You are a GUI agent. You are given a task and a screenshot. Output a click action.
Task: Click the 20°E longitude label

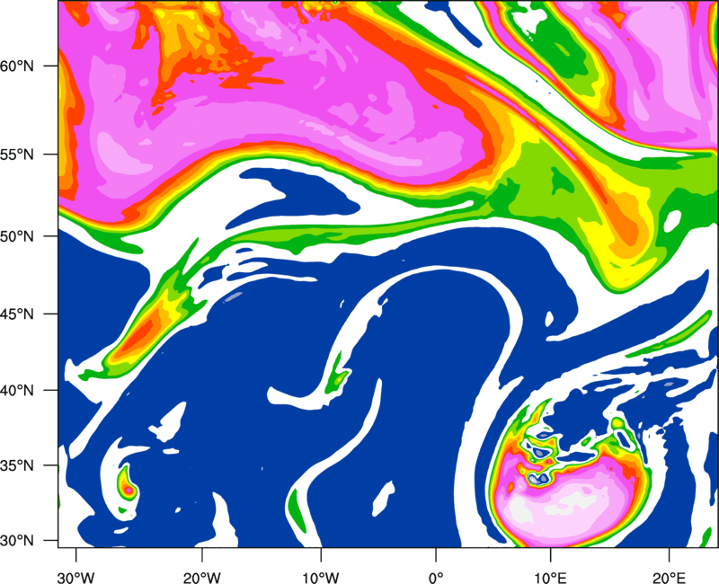tap(669, 578)
